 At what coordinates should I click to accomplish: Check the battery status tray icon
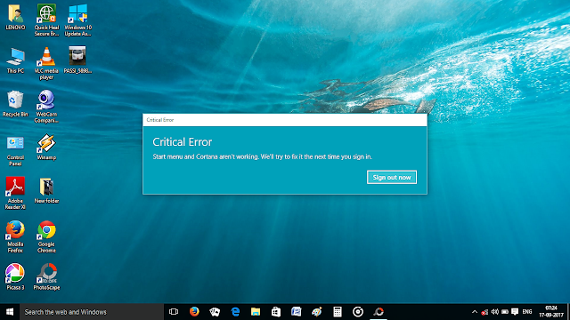(505, 312)
